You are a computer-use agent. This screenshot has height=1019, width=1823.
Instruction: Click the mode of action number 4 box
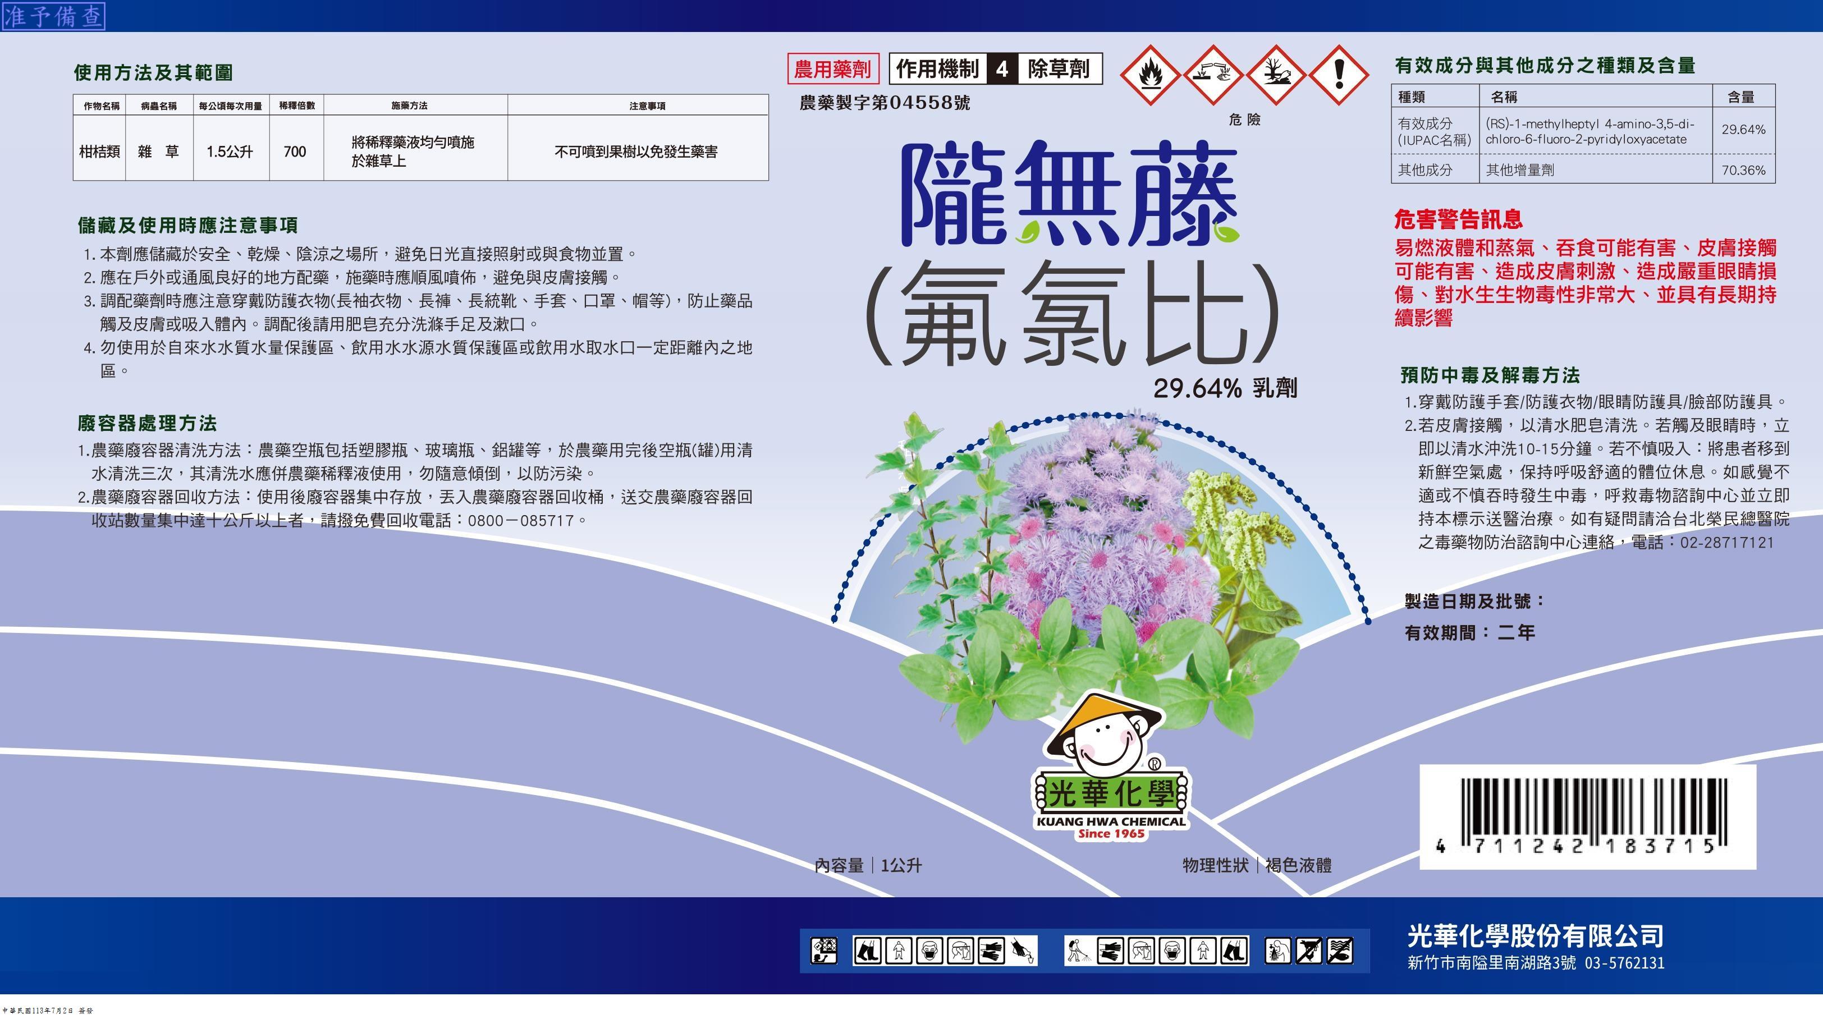(1002, 68)
